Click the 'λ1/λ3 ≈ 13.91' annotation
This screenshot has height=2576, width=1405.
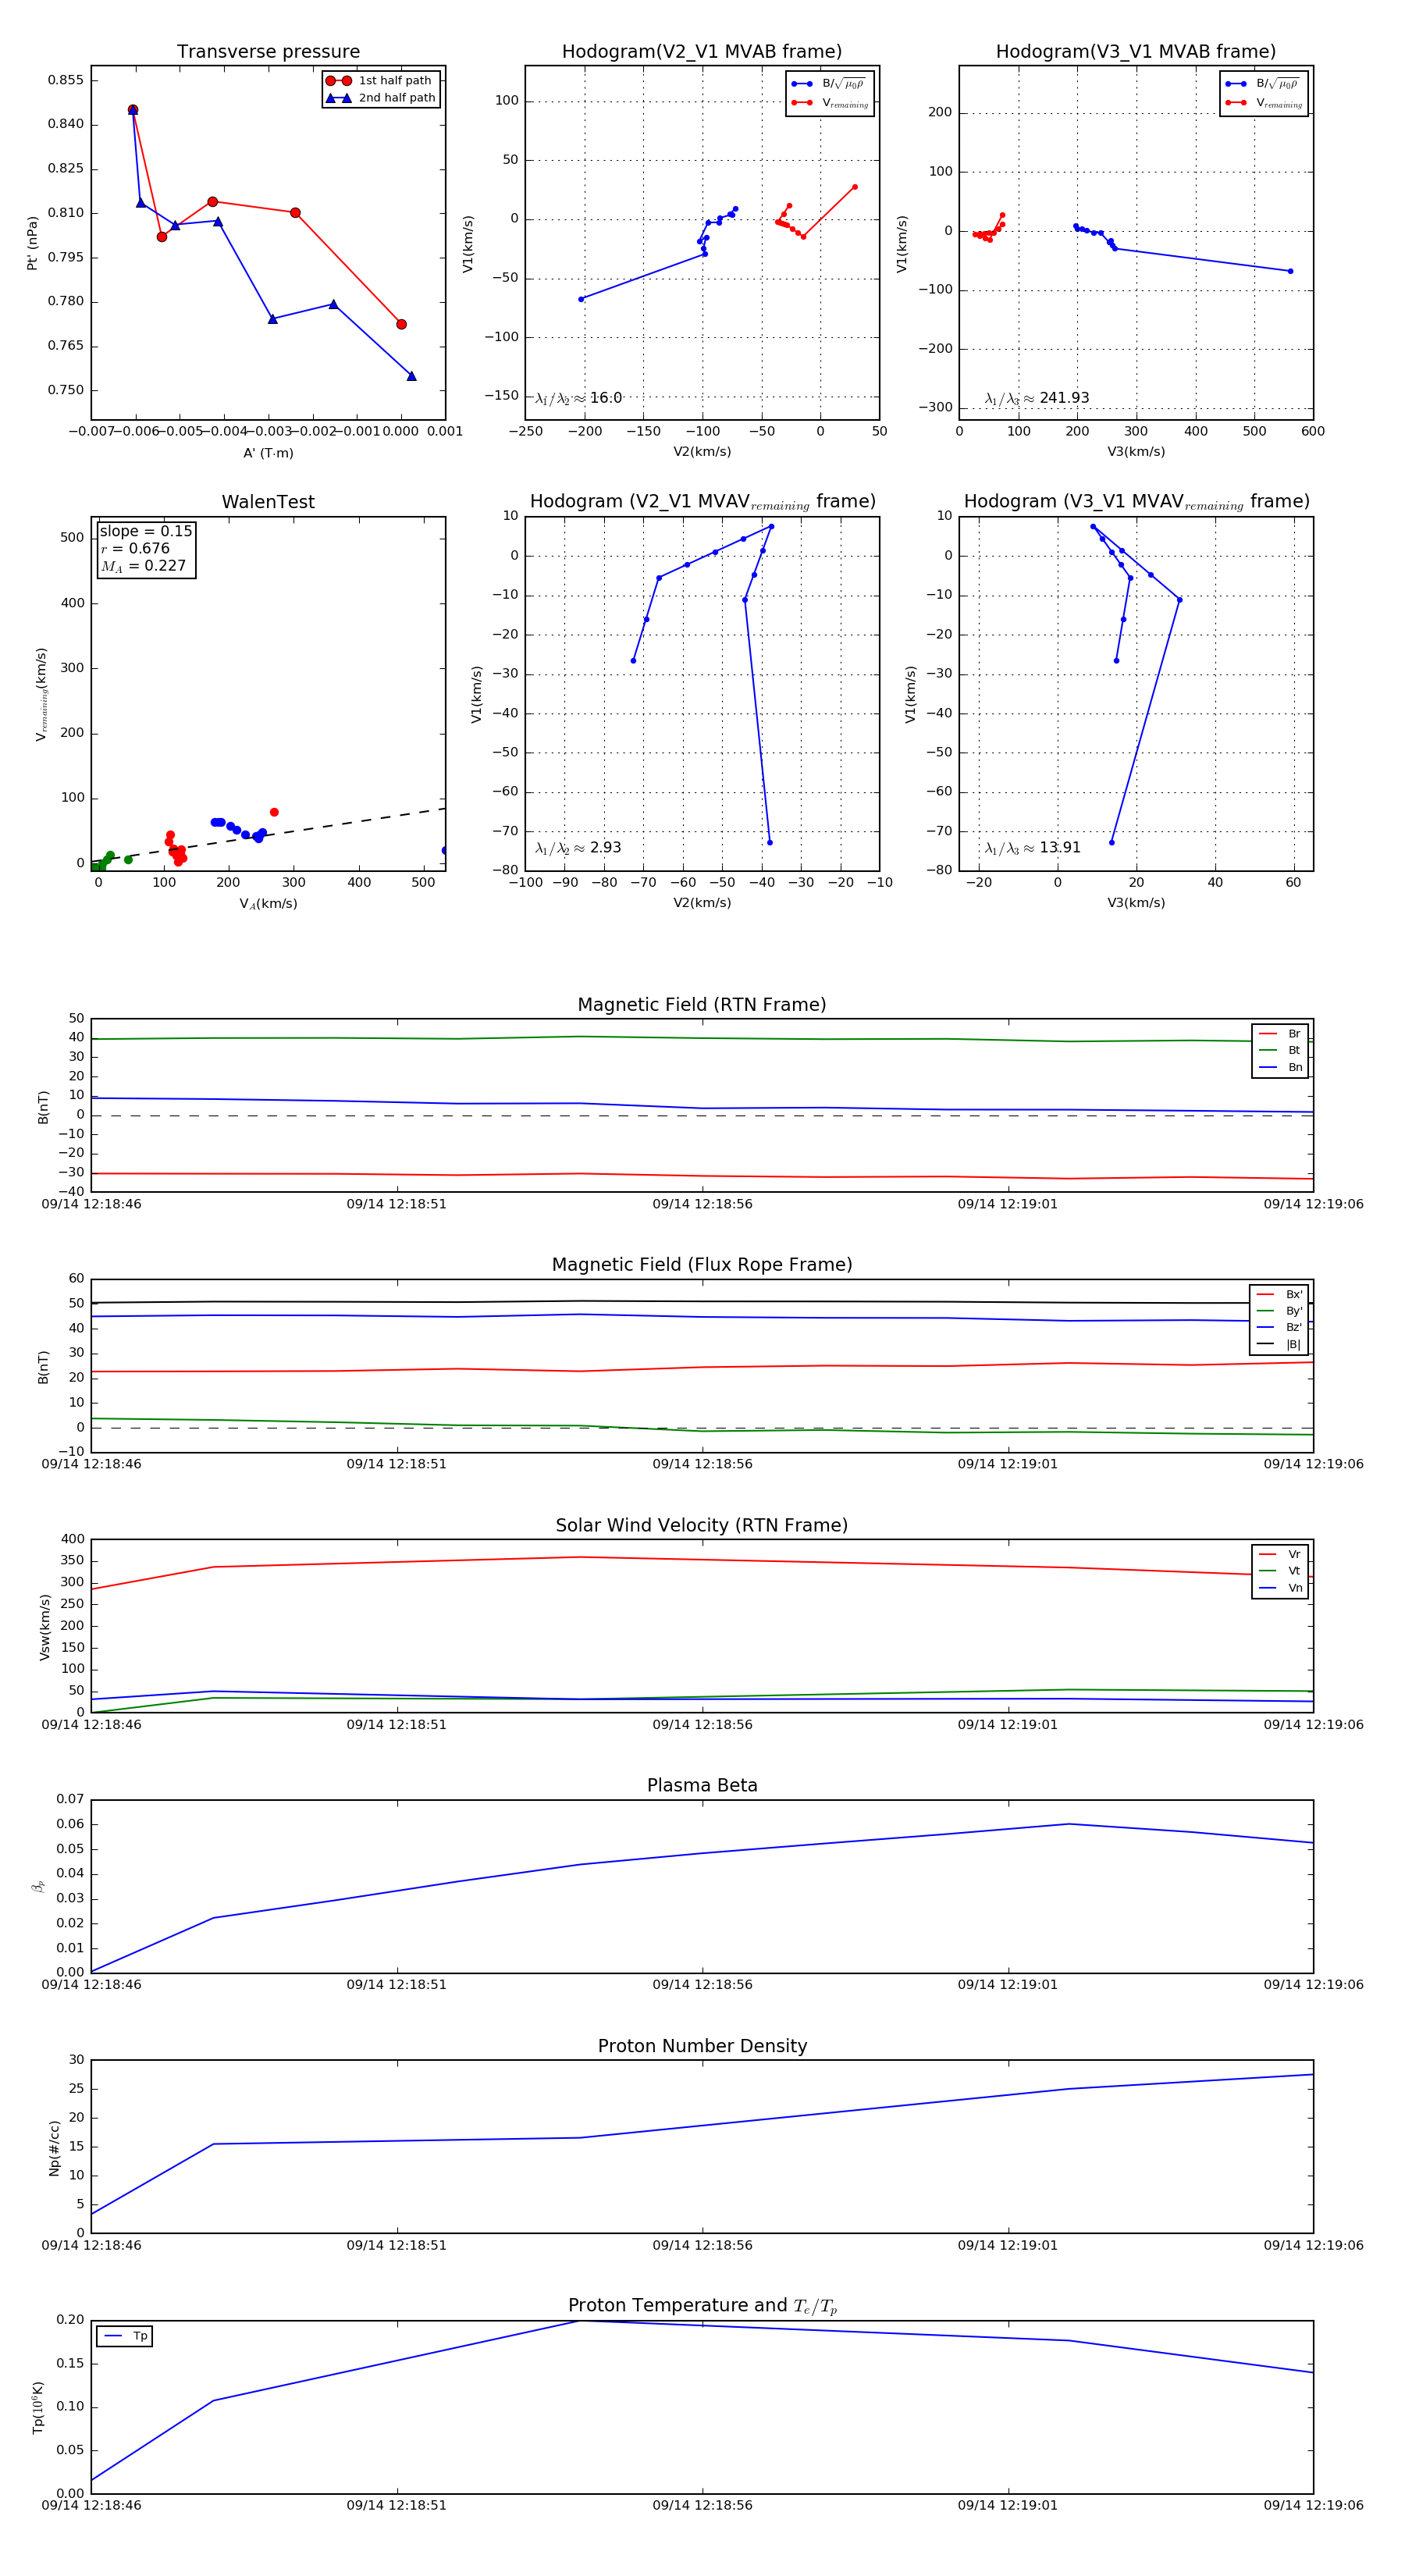click(x=1033, y=848)
